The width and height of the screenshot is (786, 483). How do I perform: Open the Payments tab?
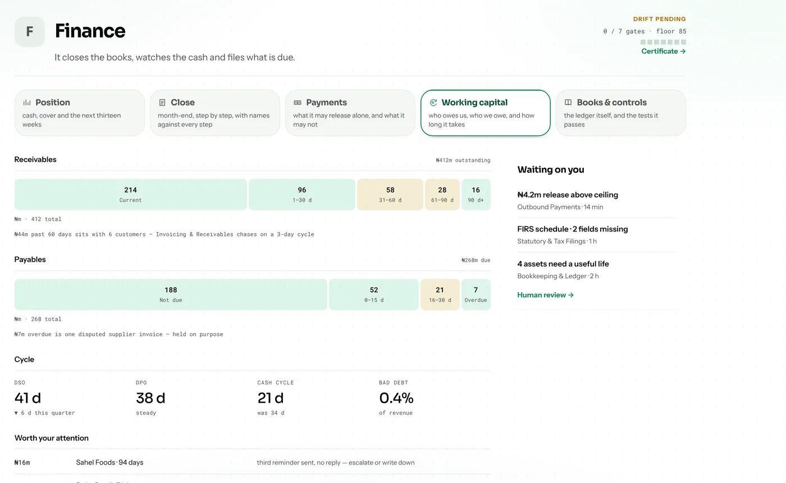tap(350, 113)
